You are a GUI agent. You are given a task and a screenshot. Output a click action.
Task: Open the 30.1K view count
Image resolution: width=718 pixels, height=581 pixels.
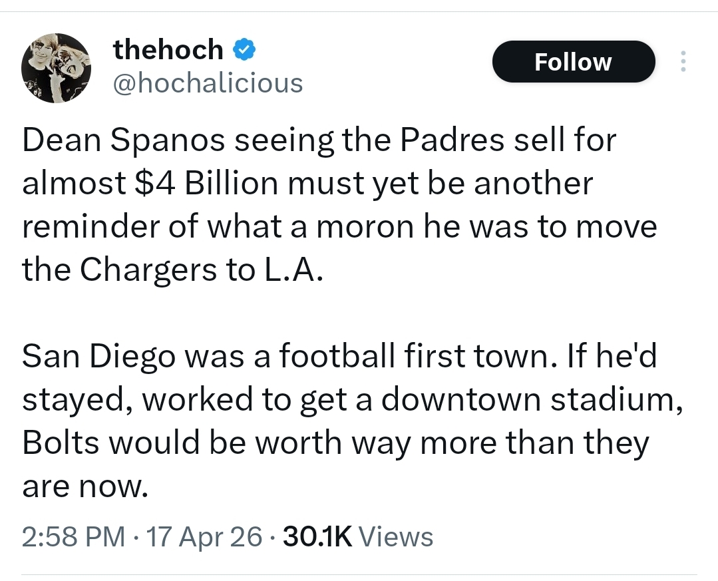click(317, 536)
